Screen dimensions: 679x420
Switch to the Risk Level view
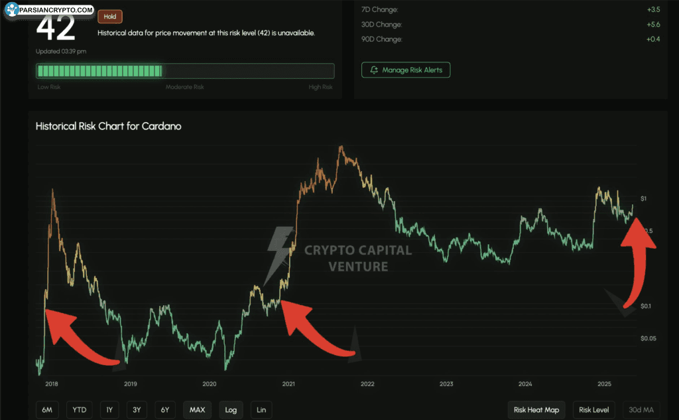593,410
